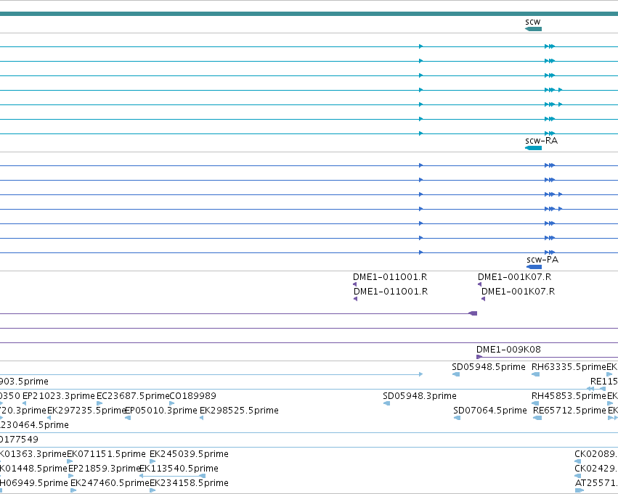Viewport: 618px width, 494px height.
Task: Click the thick teal bar at the top
Action: click(309, 14)
